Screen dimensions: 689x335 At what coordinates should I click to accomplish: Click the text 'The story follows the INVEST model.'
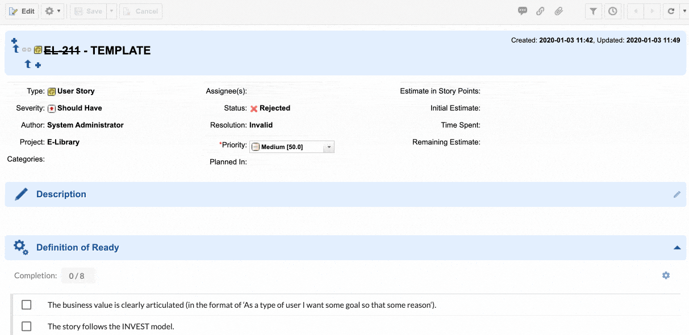111,326
